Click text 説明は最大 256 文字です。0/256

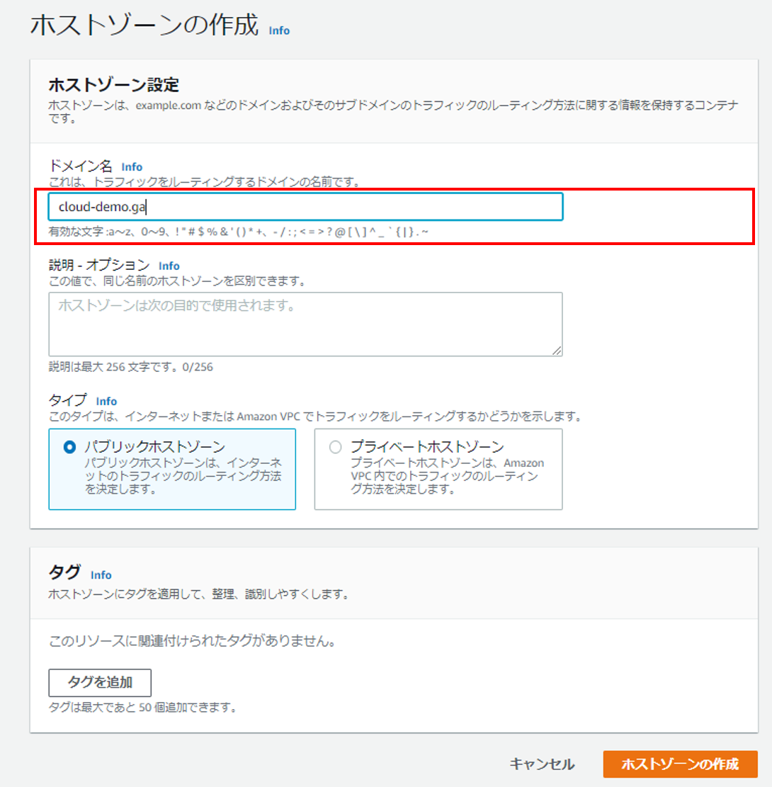(x=130, y=367)
